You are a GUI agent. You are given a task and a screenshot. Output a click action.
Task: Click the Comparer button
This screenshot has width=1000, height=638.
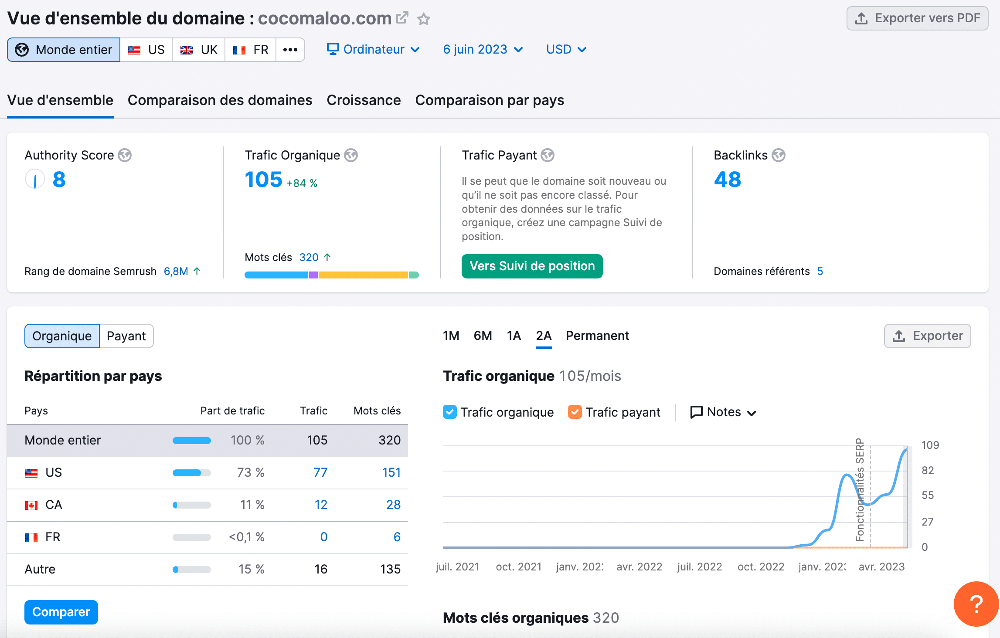click(x=61, y=612)
